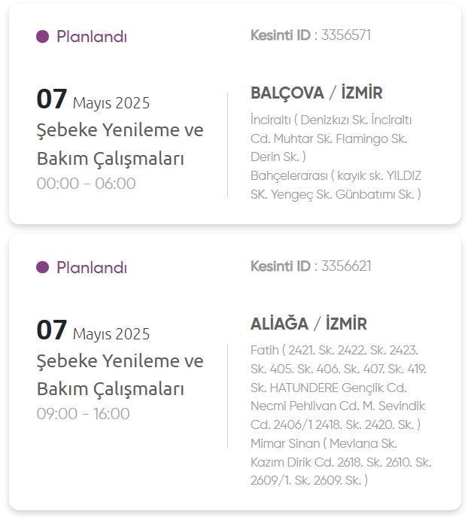Image resolution: width=471 pixels, height=517 pixels.
Task: Select Planlandı label in Aliağa card
Action: point(92,267)
